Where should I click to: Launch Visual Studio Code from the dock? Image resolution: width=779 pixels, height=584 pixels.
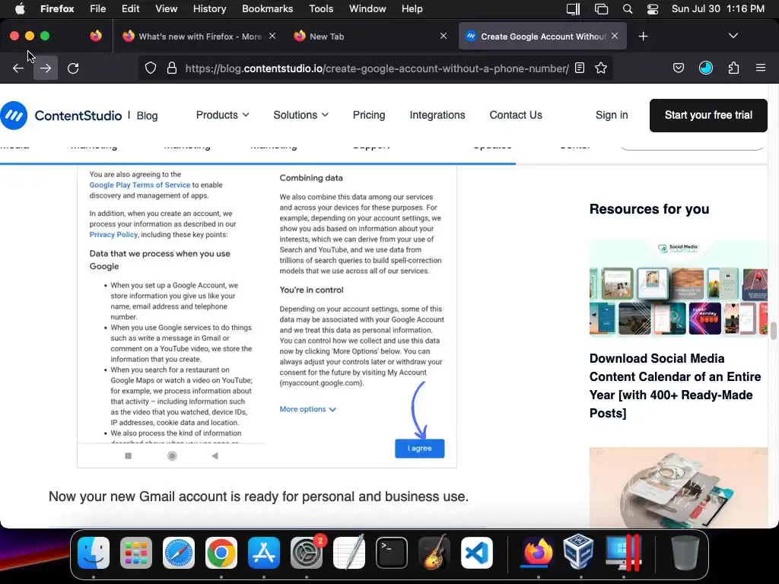pos(477,553)
